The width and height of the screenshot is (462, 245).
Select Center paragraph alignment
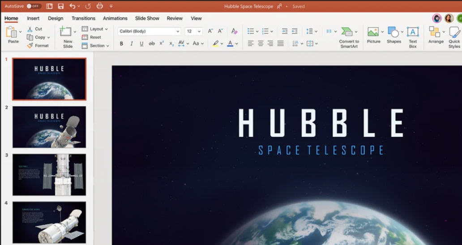[x=261, y=43]
